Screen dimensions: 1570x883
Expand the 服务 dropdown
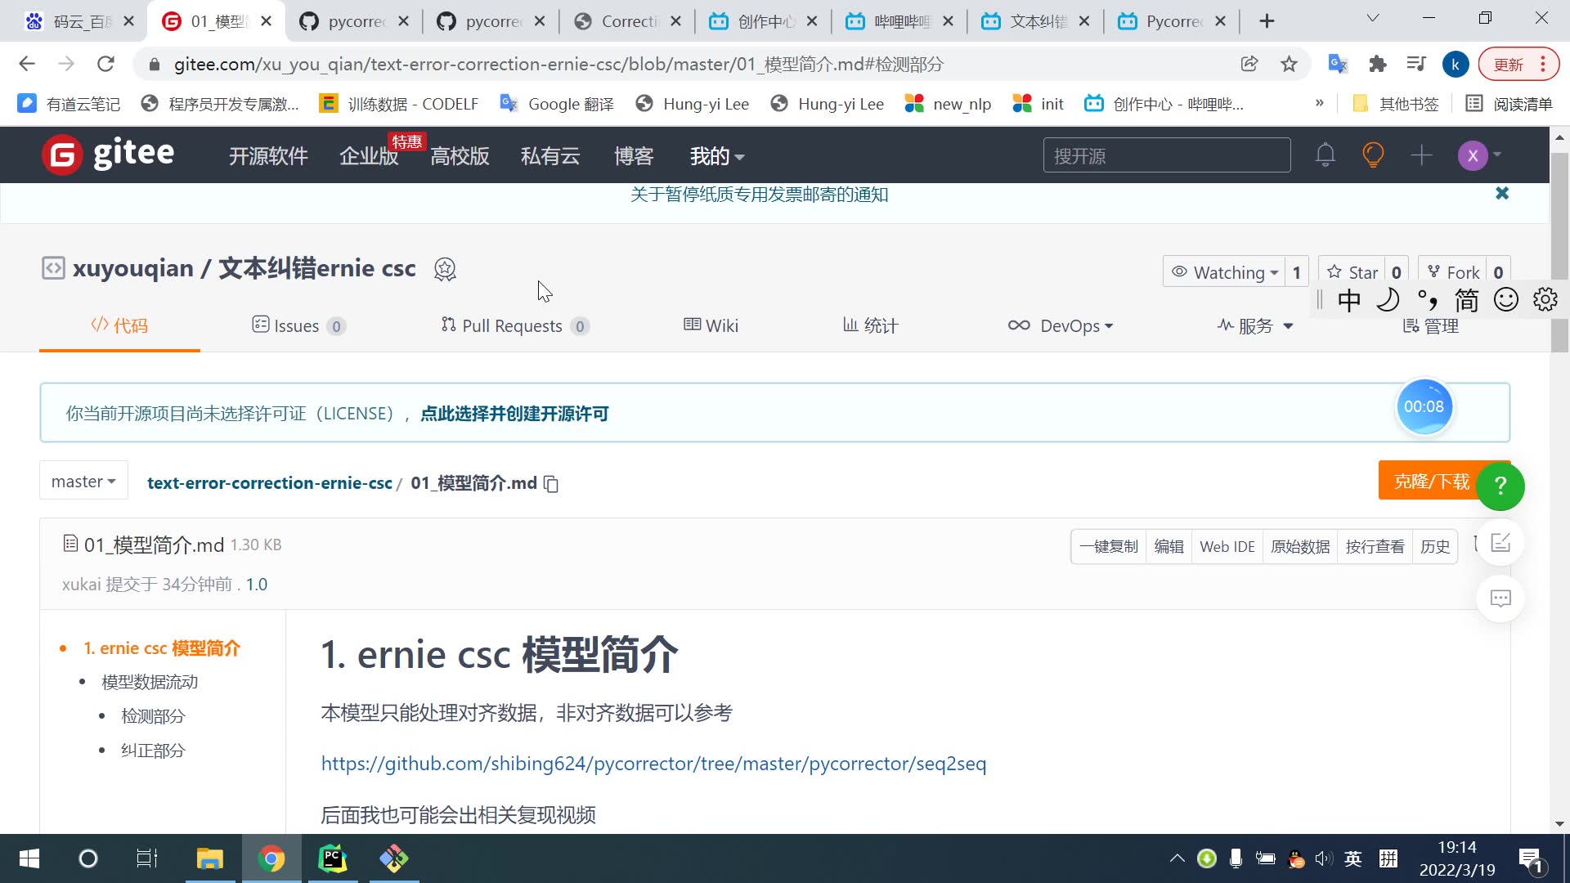(1255, 325)
